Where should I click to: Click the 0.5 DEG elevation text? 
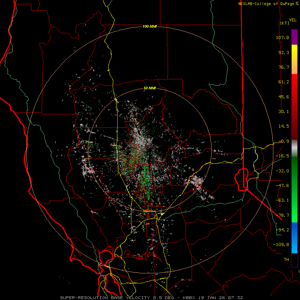click(163, 298)
